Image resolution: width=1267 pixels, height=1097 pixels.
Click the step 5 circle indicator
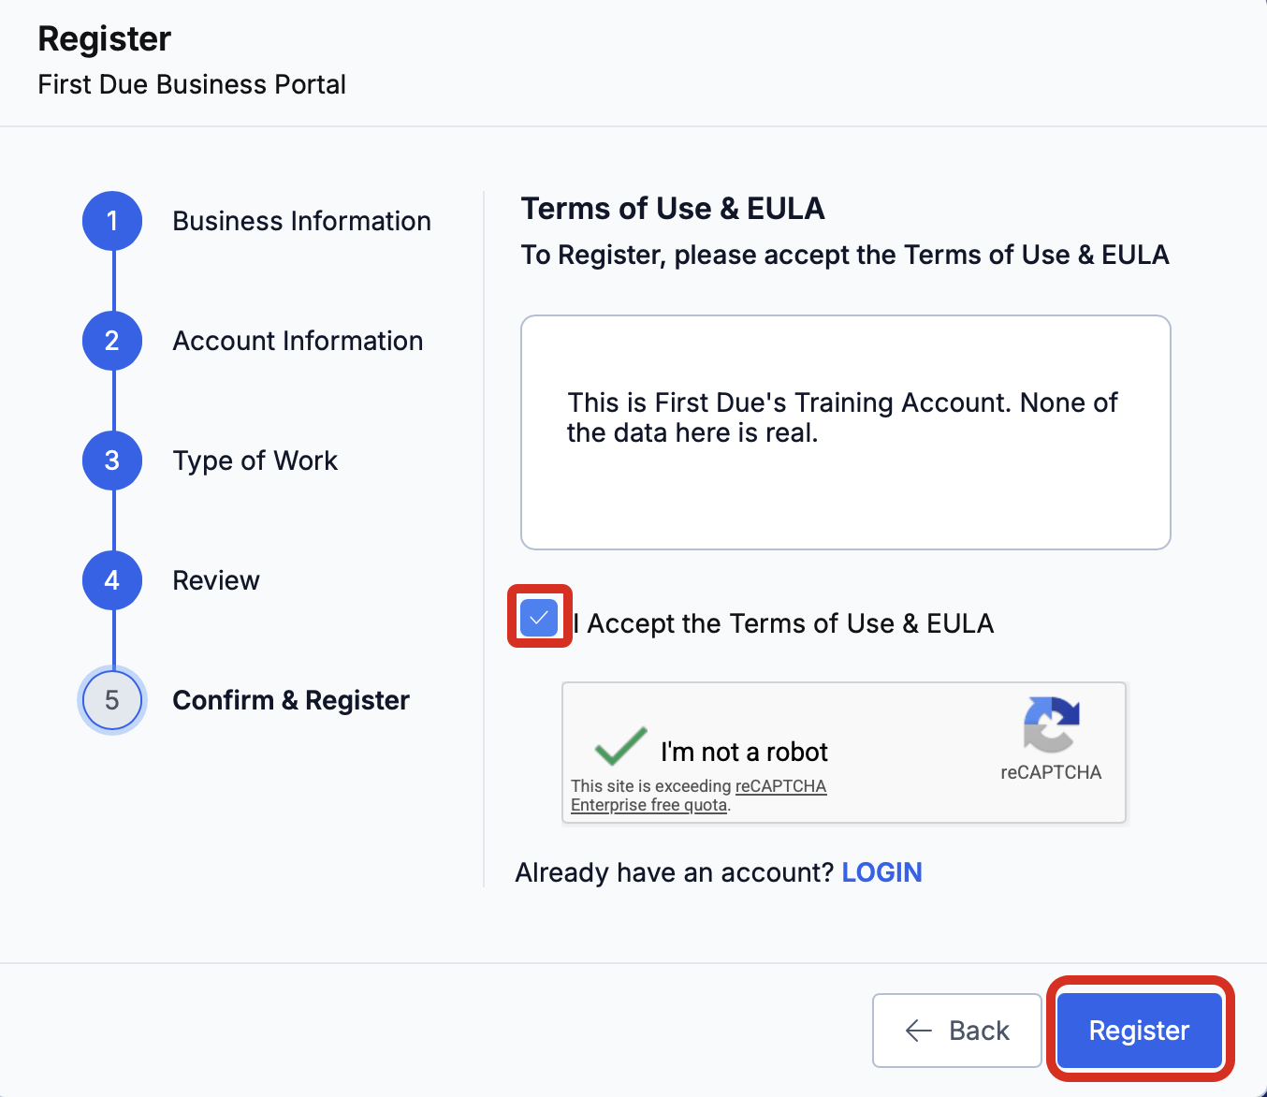112,700
